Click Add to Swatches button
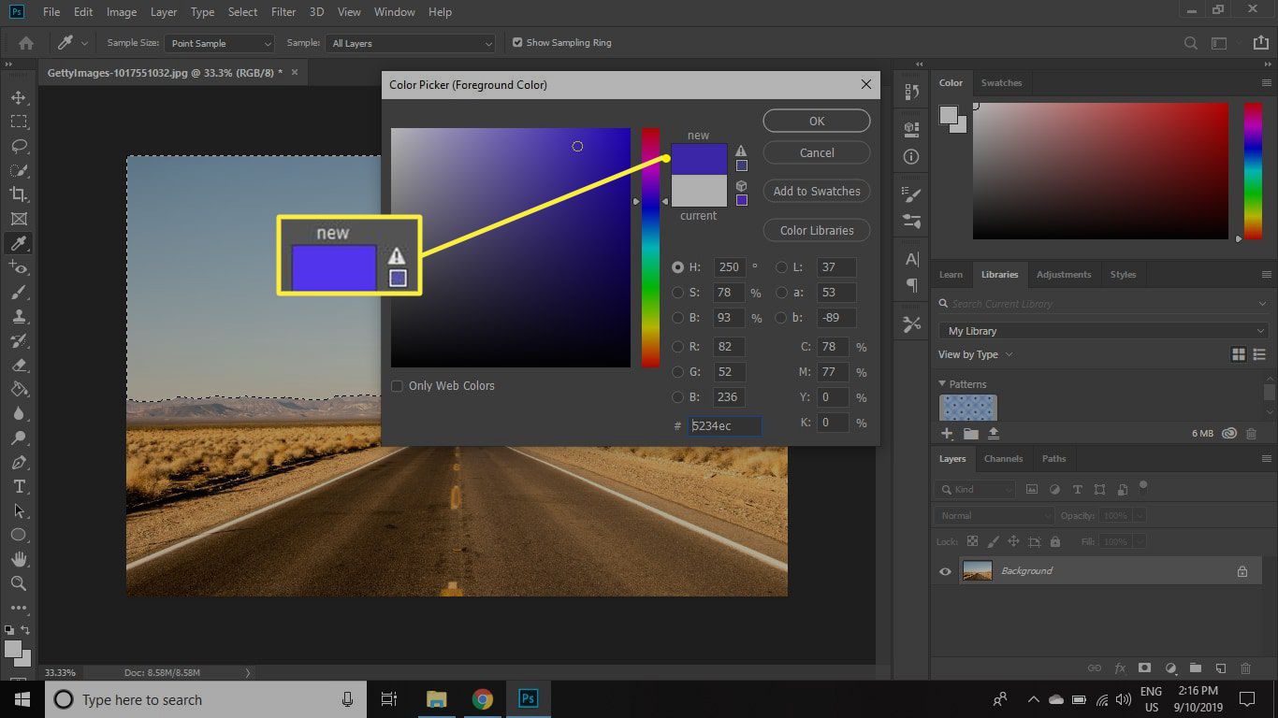 point(817,191)
